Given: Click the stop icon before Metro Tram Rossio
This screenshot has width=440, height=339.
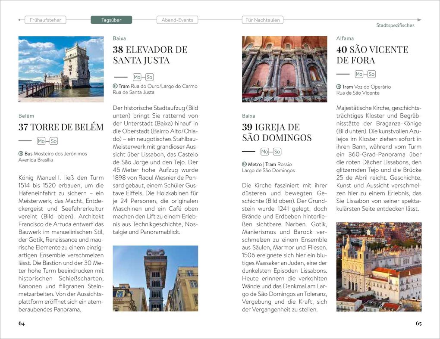Looking at the screenshot, I should pos(245,164).
